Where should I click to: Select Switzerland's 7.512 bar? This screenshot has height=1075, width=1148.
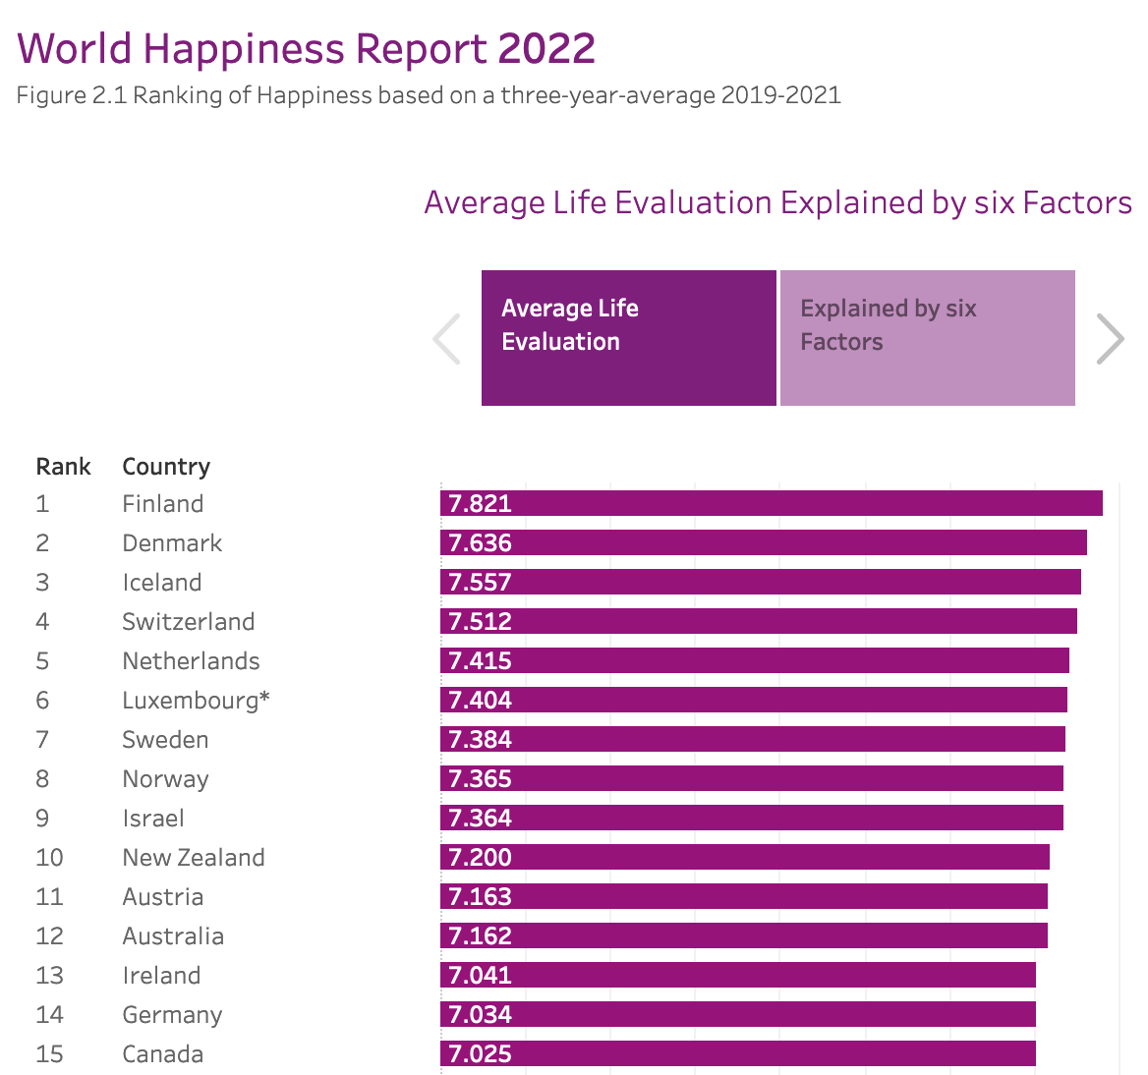click(759, 621)
